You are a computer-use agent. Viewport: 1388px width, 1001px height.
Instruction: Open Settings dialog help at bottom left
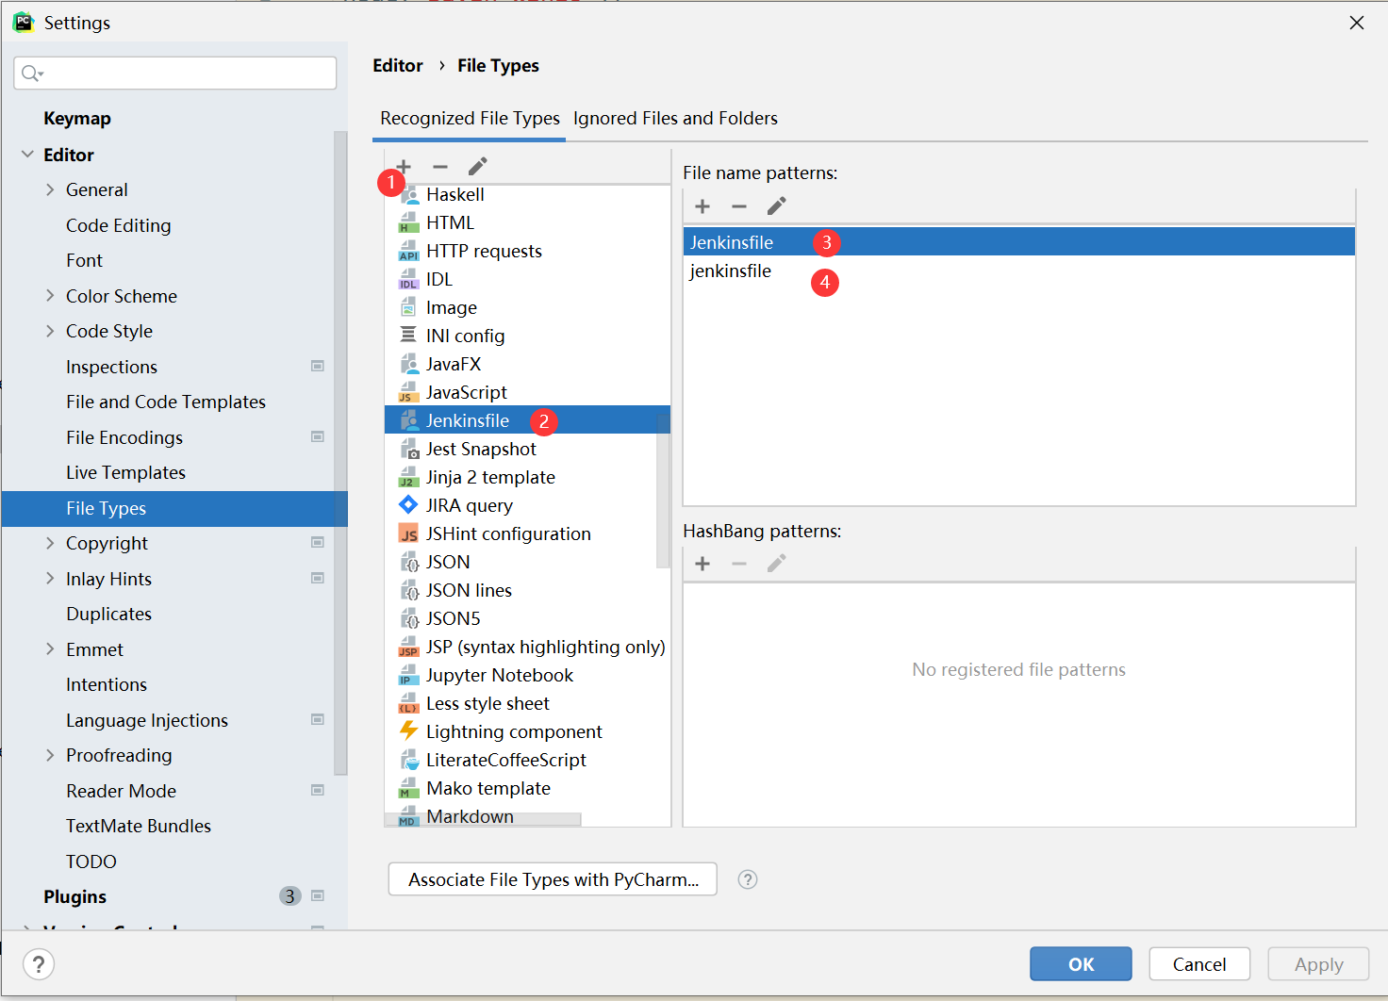pyautogui.click(x=39, y=964)
